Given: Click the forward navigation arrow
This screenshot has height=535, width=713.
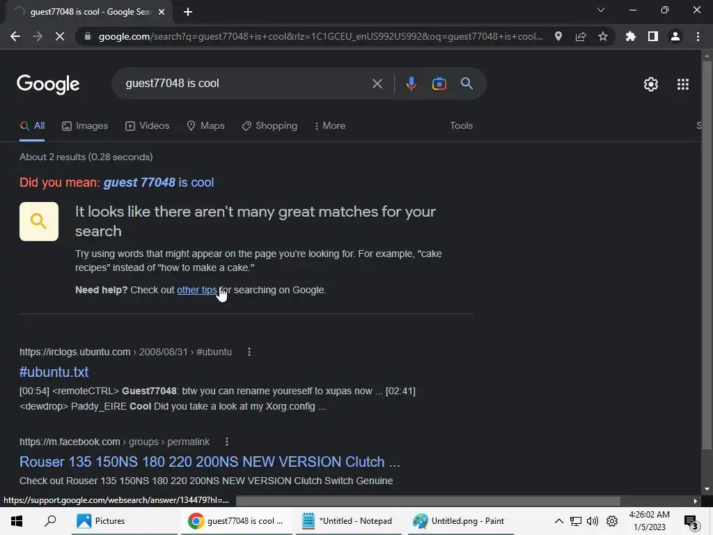Looking at the screenshot, I should coord(38,36).
